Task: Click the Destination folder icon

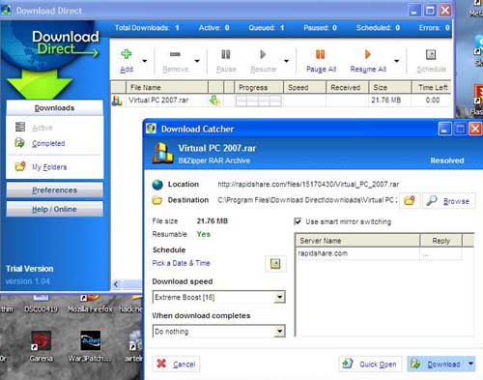Action: click(x=157, y=200)
